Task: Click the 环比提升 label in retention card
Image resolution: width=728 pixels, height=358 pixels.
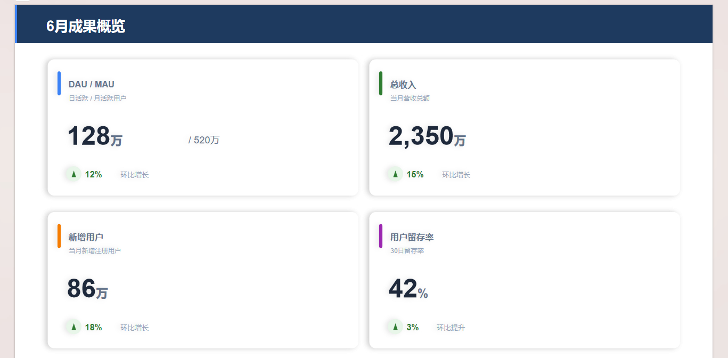Action: click(451, 328)
